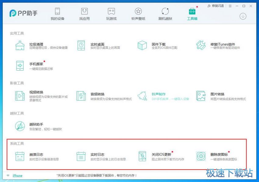Image resolution: width=259 pixels, height=182 pixels.
Task: Launch the 越狱助手 jailbreak helper icon
Action: pos(20,126)
